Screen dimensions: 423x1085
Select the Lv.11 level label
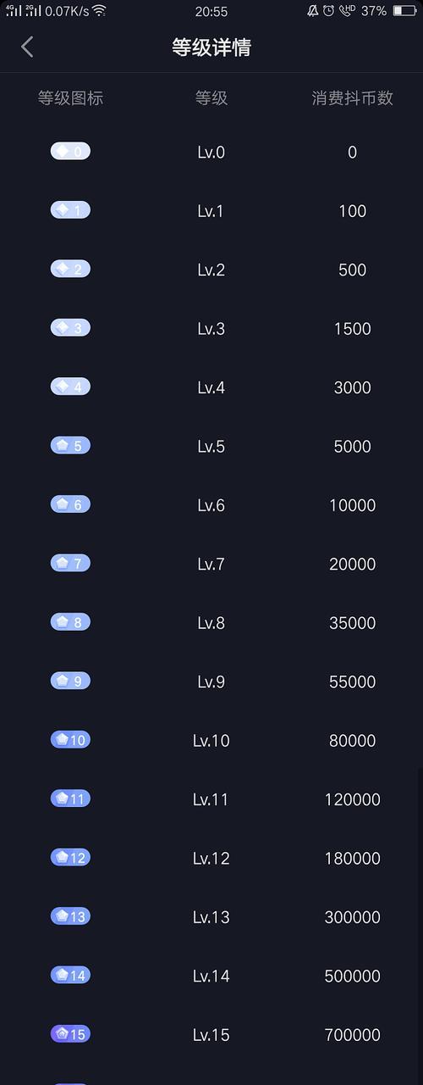[211, 799]
